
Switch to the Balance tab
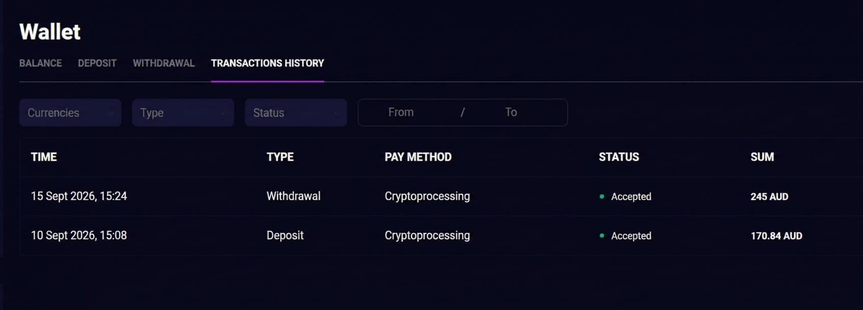pos(40,63)
